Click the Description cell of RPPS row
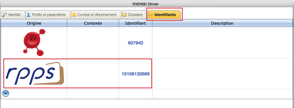This screenshot has width=294, height=108. point(222,74)
